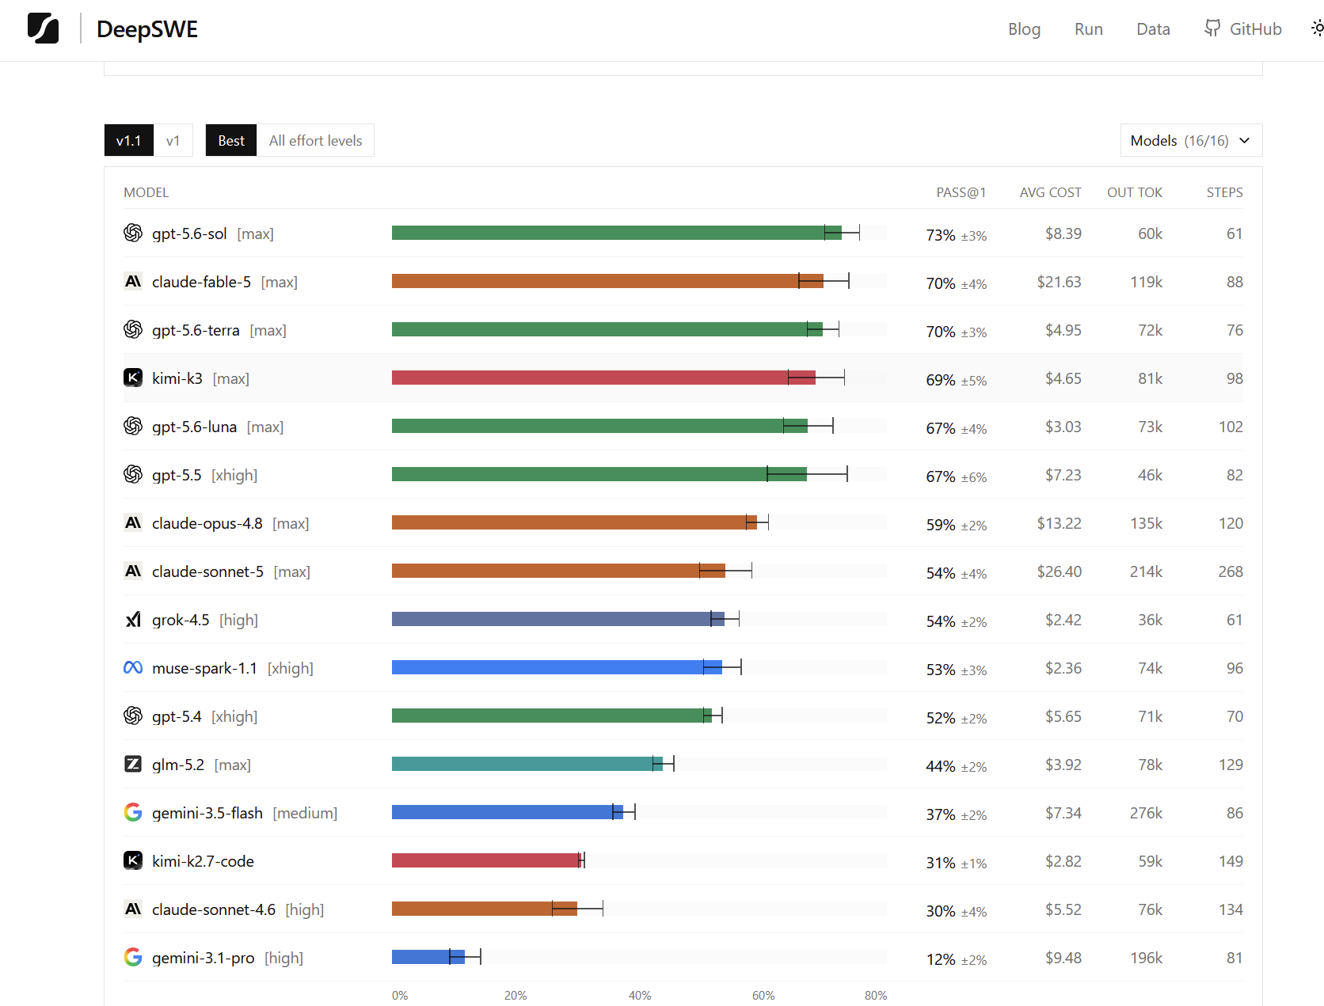This screenshot has height=1006, width=1324.
Task: Click the 80% axis tick label
Action: (876, 996)
